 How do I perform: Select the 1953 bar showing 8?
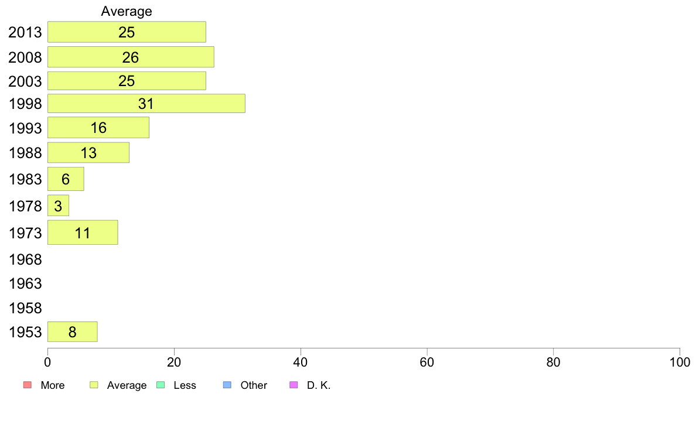tap(72, 332)
